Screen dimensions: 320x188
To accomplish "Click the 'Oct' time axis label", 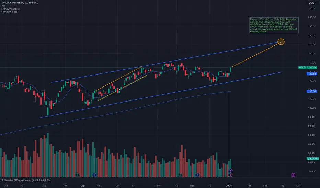I will coord(117,186).
